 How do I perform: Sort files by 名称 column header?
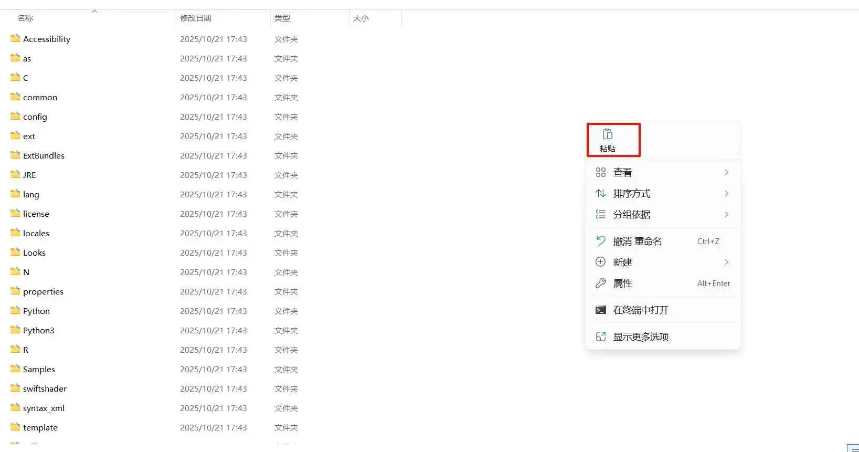pyautogui.click(x=25, y=18)
